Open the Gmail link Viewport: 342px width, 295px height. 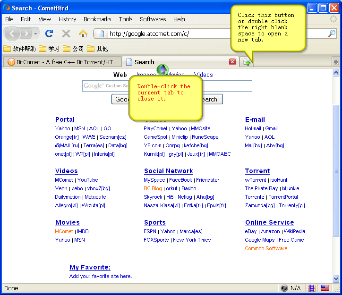271,128
